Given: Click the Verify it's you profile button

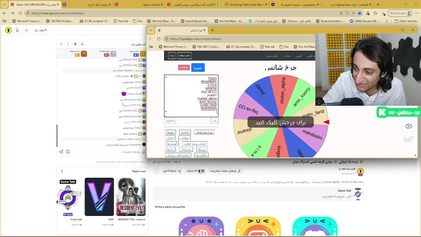Looking at the screenshot, I should coord(400,13).
